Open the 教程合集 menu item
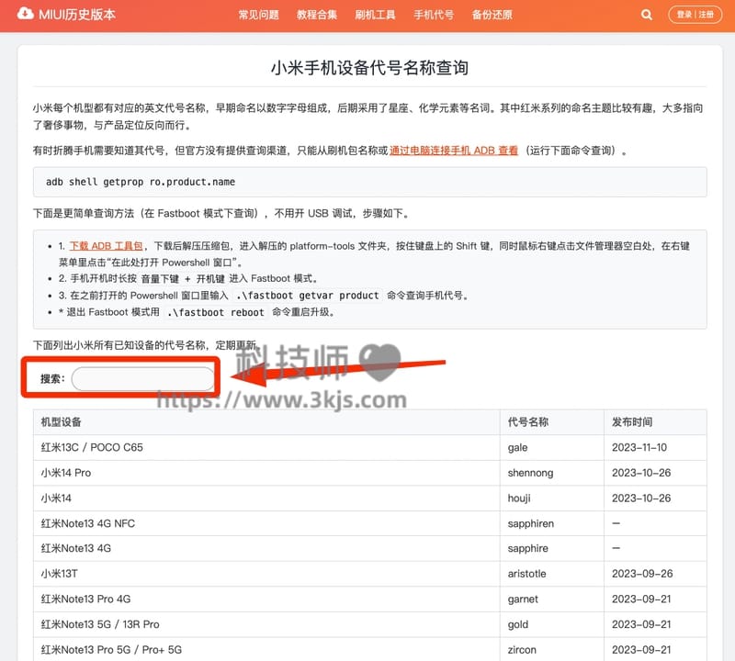Viewport: 735px width, 661px height. tap(317, 15)
